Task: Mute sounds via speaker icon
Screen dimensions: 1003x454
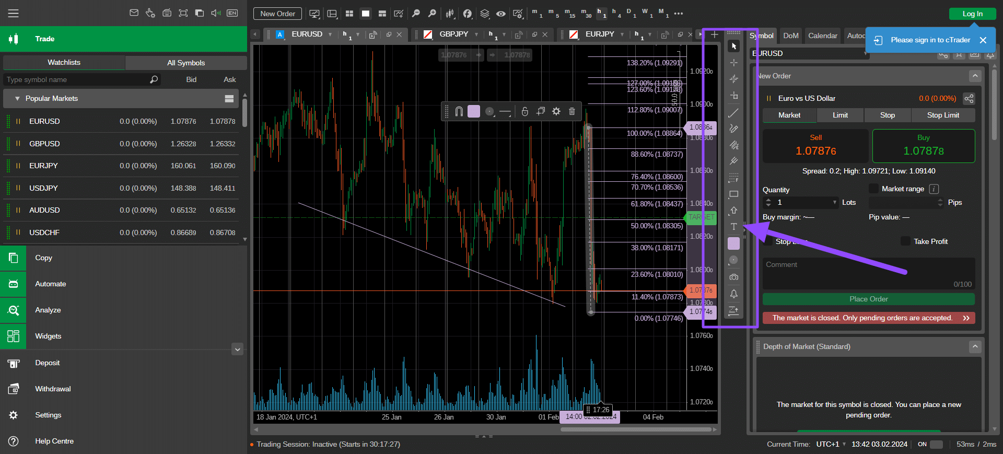Action: [216, 13]
